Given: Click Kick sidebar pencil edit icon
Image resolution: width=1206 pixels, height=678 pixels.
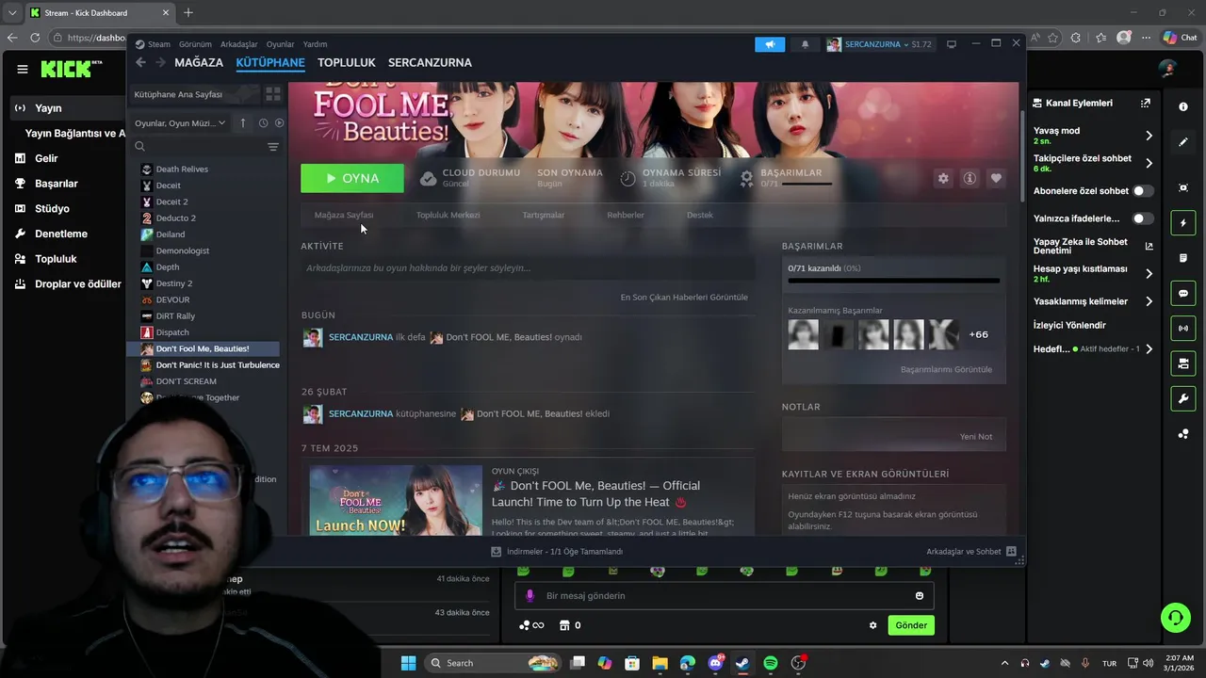Looking at the screenshot, I should pos(1183,142).
